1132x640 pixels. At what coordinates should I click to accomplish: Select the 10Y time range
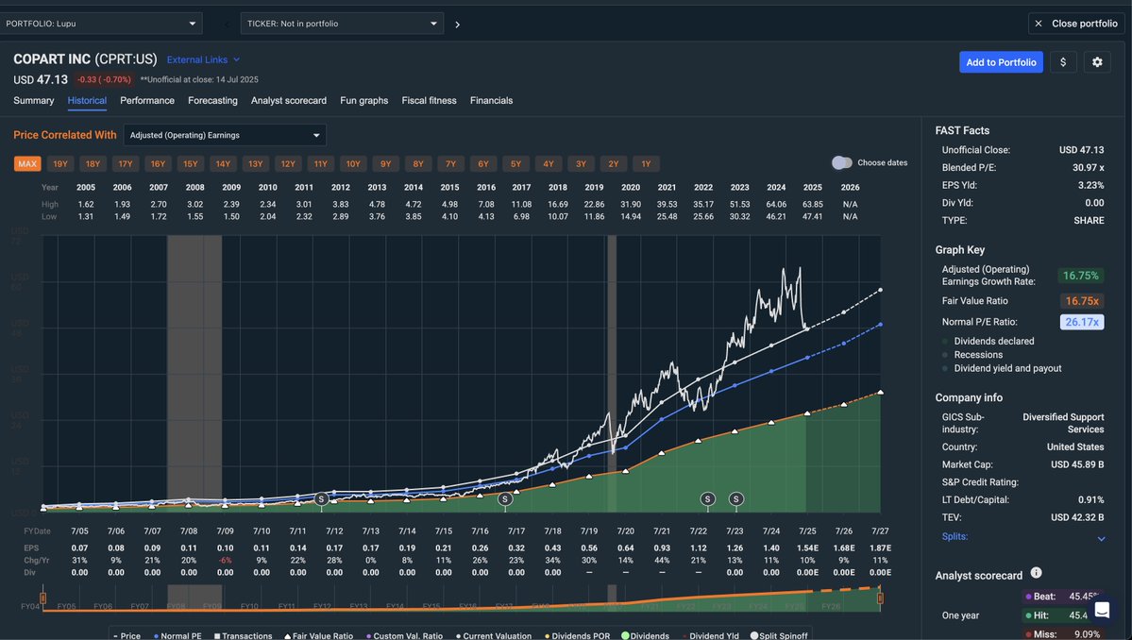click(x=353, y=164)
